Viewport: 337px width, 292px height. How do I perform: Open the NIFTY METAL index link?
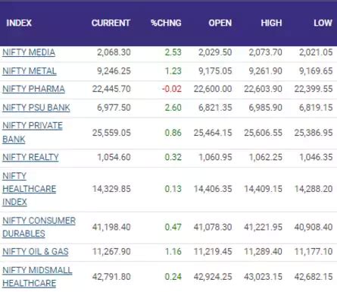(x=30, y=71)
